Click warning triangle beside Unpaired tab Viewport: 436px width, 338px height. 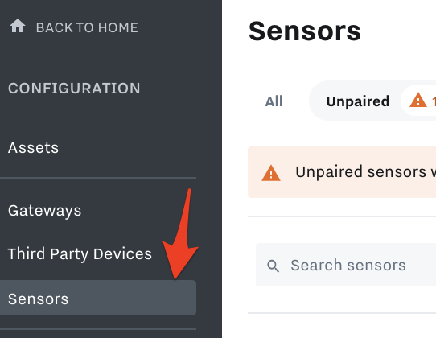pyautogui.click(x=418, y=100)
